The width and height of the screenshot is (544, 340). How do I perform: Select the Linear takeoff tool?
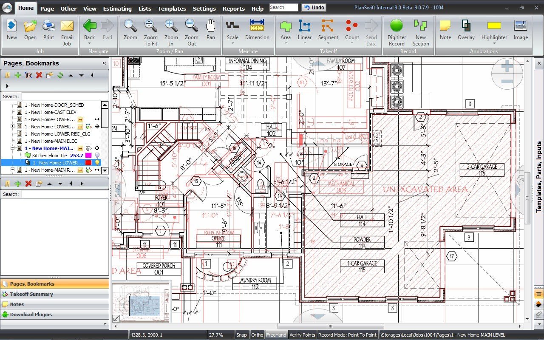point(305,30)
